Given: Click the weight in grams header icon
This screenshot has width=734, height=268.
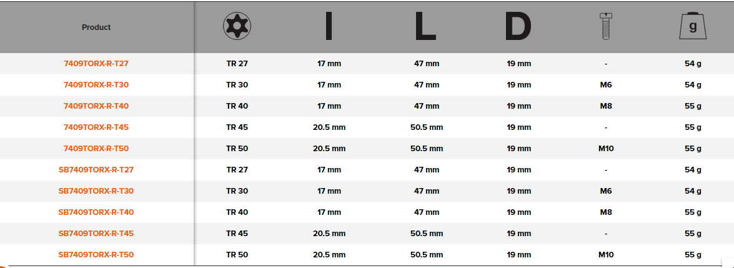Looking at the screenshot, I should pyautogui.click(x=692, y=26).
